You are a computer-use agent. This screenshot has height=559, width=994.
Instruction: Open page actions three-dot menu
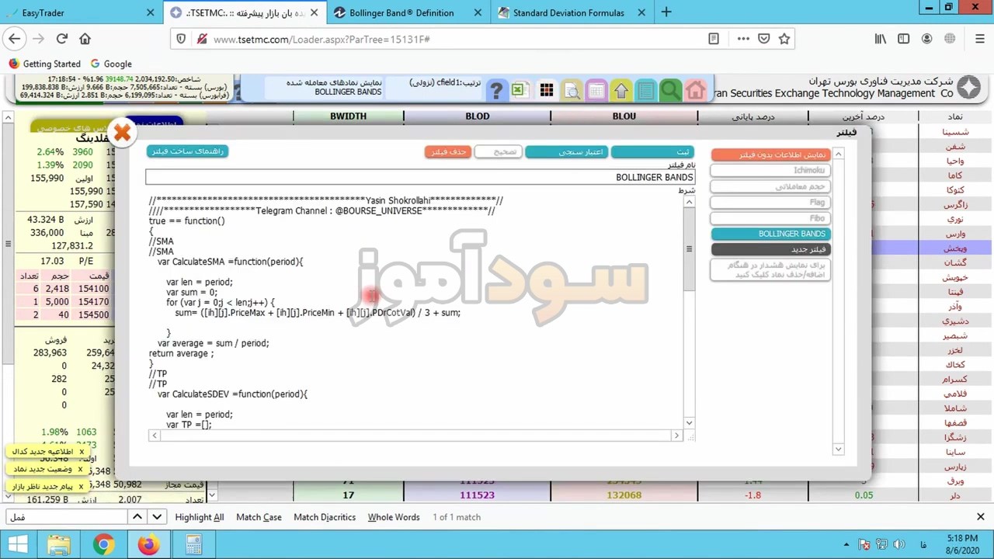(743, 39)
